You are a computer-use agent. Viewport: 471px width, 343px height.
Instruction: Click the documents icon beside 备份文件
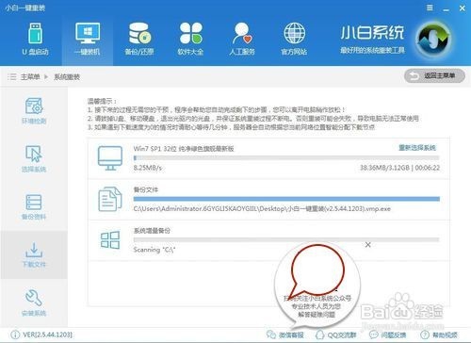pyautogui.click(x=110, y=199)
